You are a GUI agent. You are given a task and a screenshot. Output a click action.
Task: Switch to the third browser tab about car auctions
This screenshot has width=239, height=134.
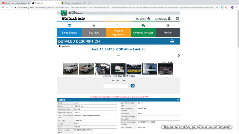coord(76,3)
